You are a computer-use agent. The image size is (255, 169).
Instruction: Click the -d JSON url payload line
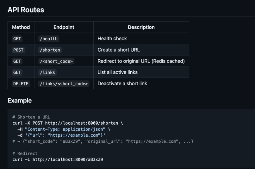61,135
